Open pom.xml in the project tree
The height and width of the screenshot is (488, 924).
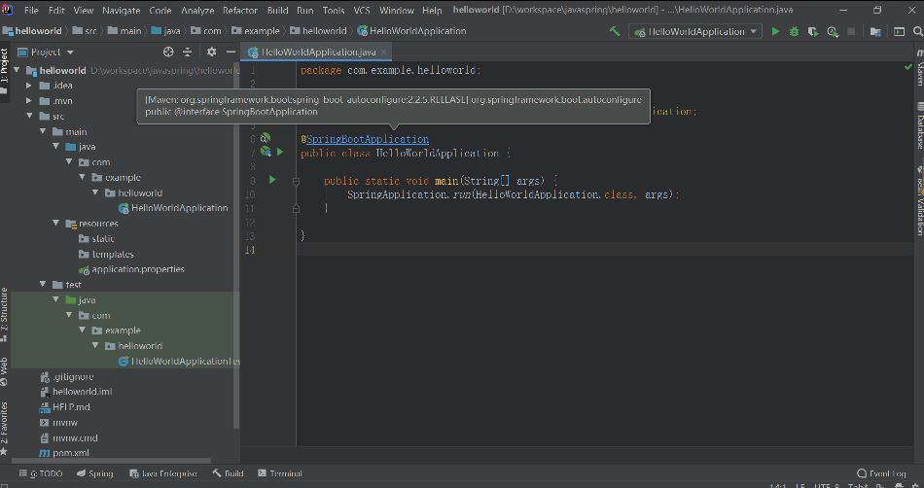click(69, 453)
